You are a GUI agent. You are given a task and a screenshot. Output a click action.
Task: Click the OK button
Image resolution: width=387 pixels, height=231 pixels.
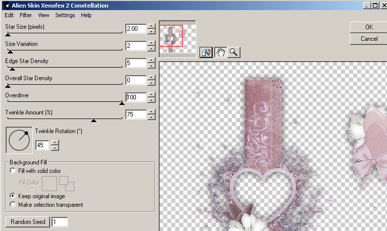(x=368, y=27)
